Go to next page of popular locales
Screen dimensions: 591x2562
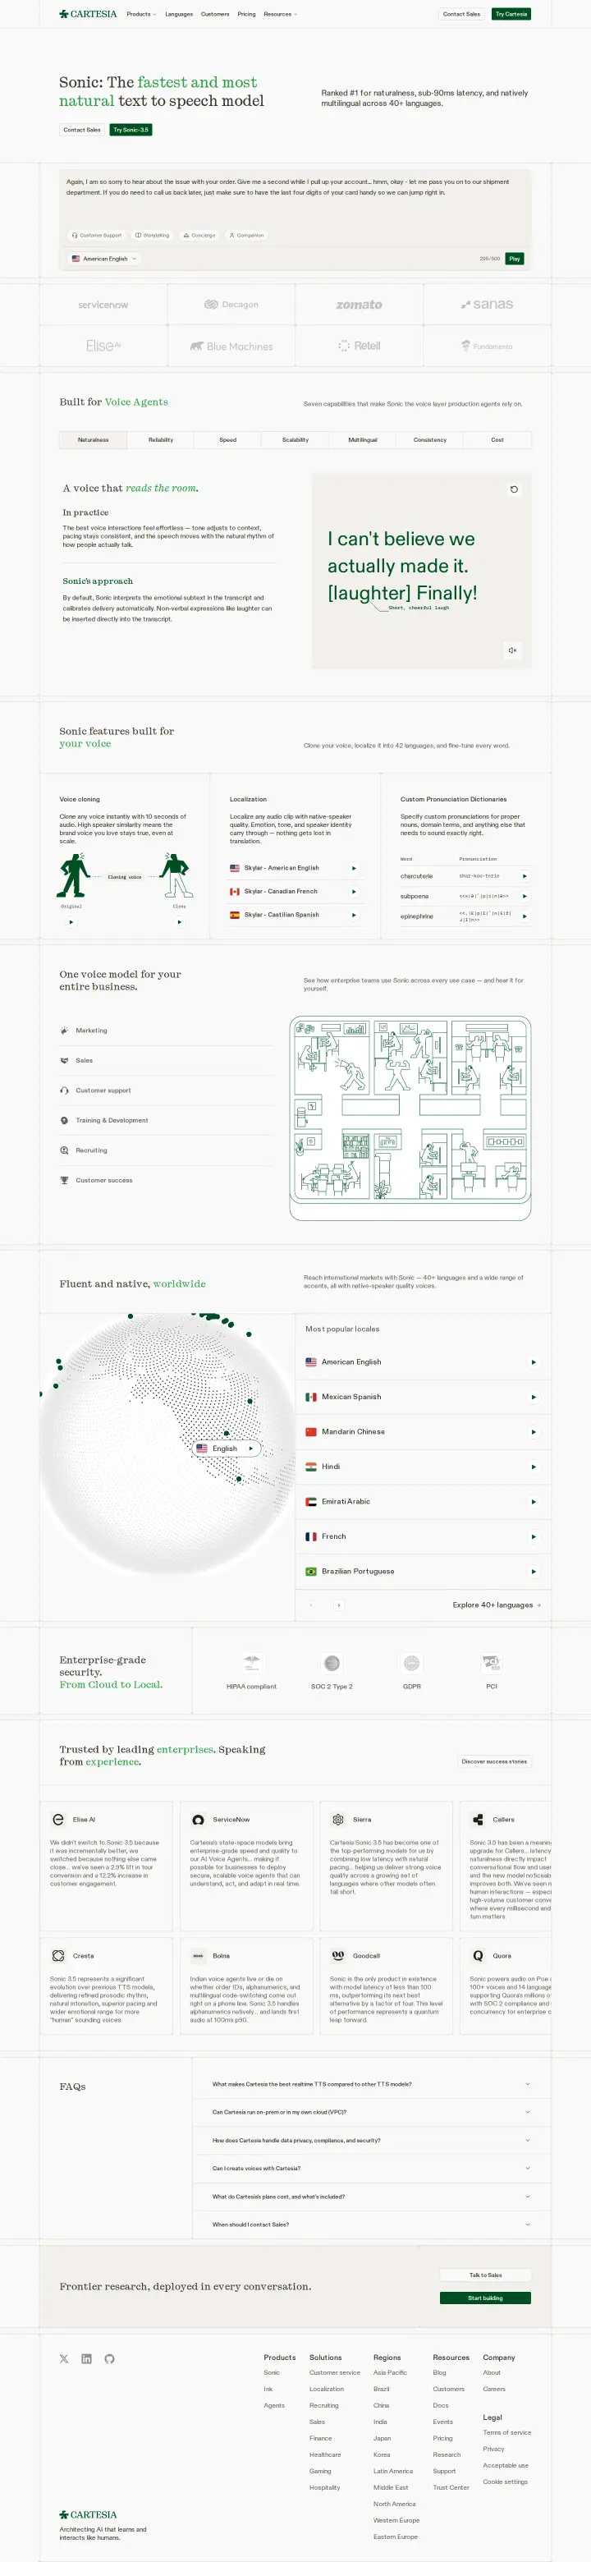click(x=339, y=1605)
